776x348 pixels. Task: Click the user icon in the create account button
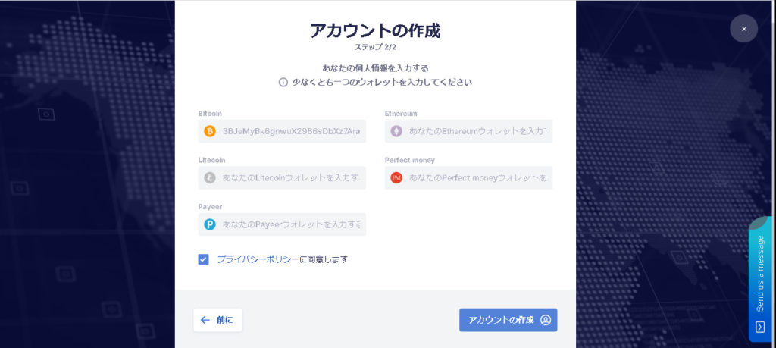pos(546,320)
